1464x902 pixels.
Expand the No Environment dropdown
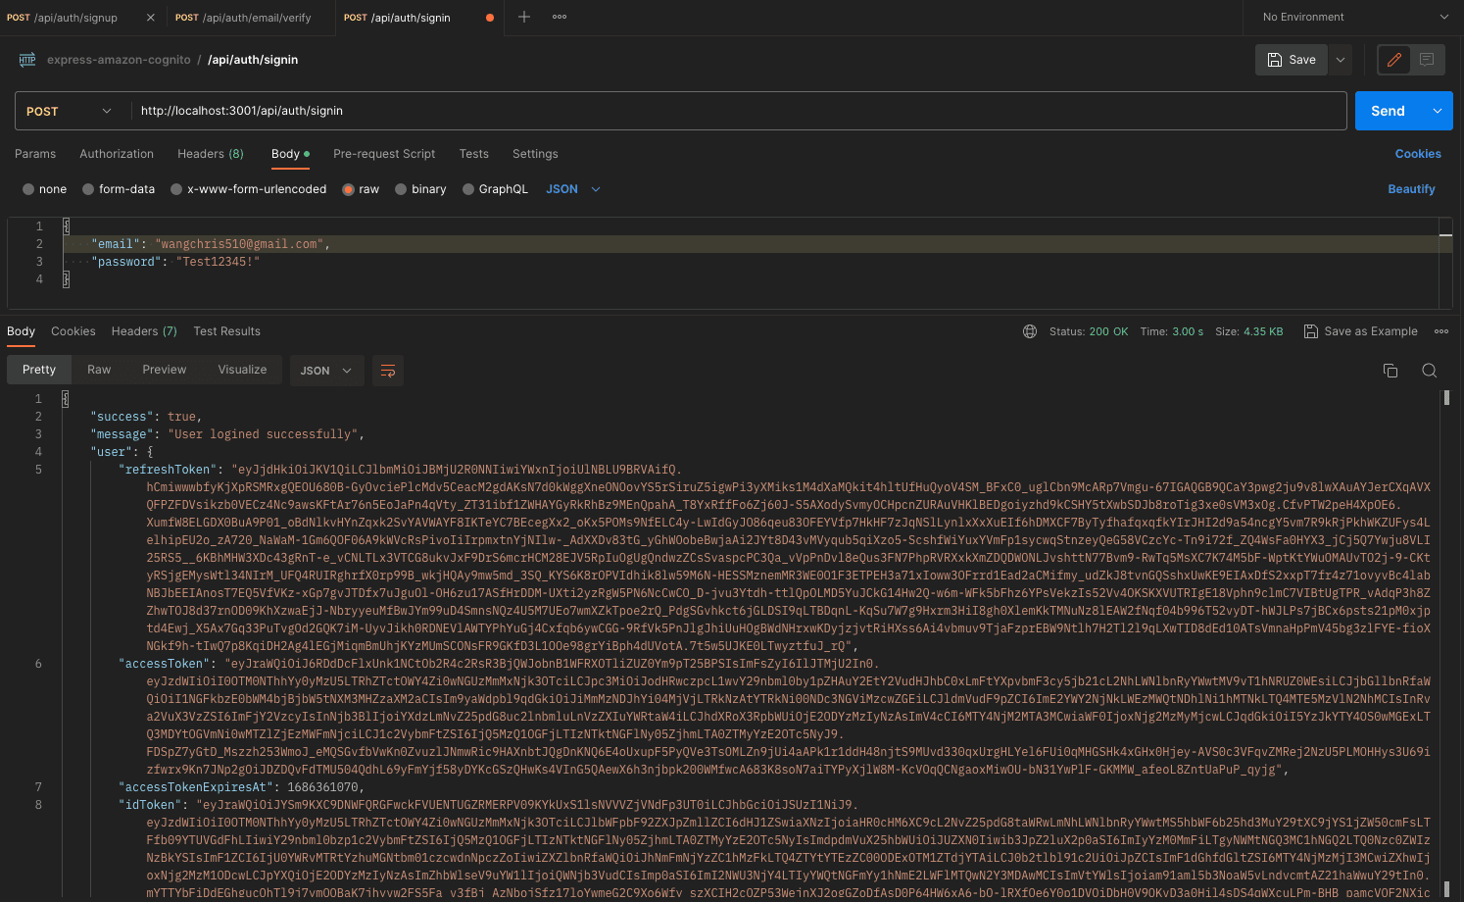click(1354, 17)
